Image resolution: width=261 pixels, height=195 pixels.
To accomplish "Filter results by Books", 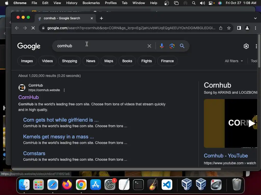I will 127,61.
